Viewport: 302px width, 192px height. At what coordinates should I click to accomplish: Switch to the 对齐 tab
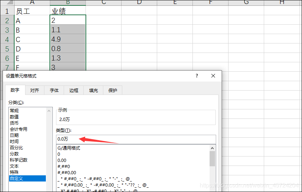(x=35, y=90)
